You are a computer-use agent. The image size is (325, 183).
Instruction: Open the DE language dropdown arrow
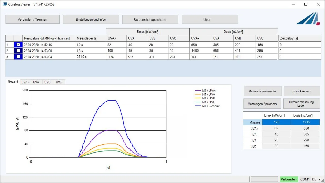[x=319, y=179]
